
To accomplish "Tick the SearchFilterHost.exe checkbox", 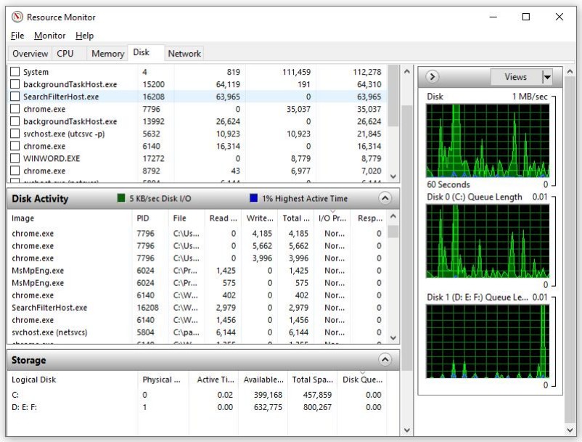I will 15,97.
